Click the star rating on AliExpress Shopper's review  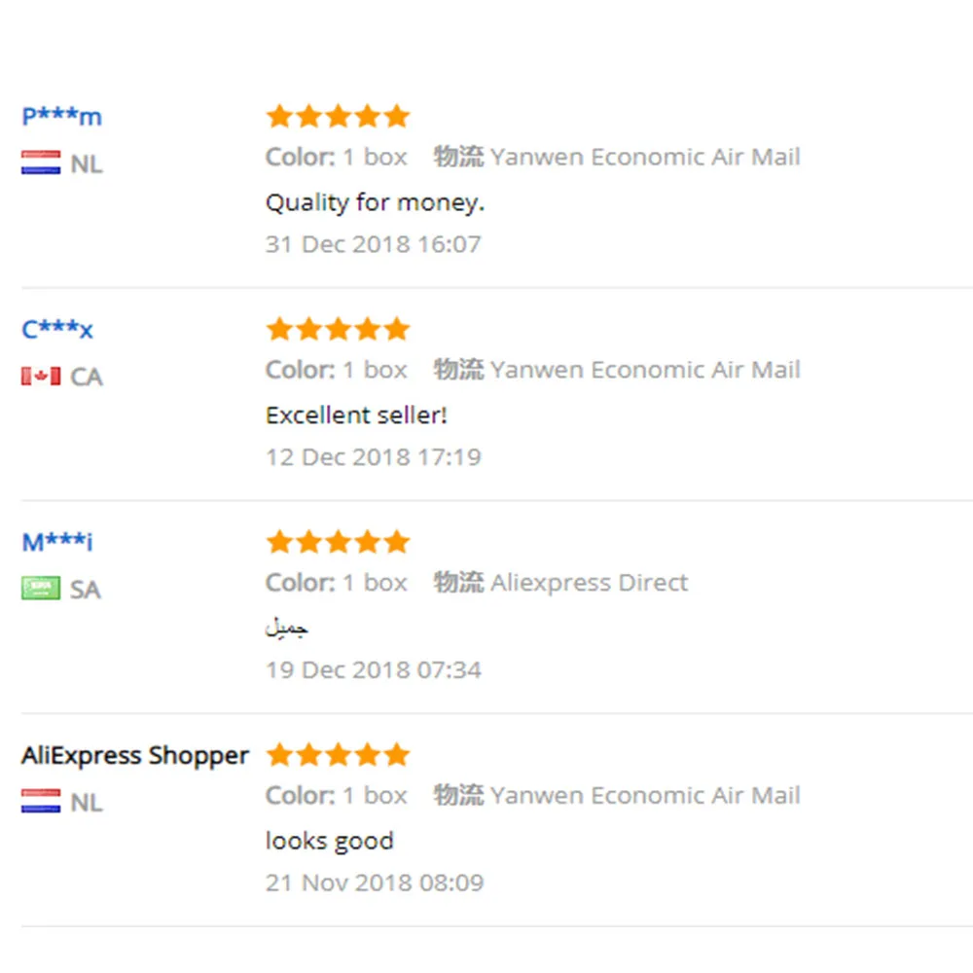[338, 755]
